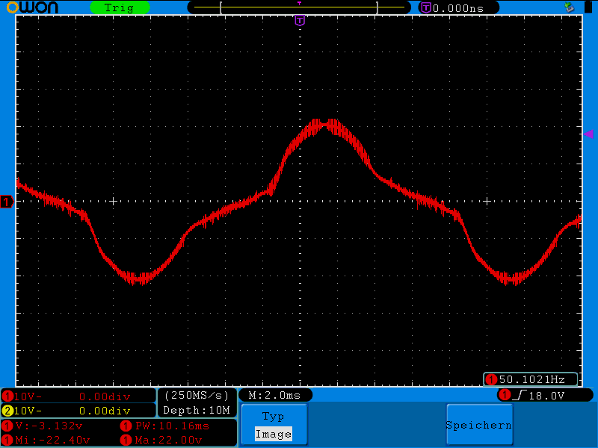Viewport: 598px width, 448px height.
Task: Click the USB connection icon
Action: [570, 7]
